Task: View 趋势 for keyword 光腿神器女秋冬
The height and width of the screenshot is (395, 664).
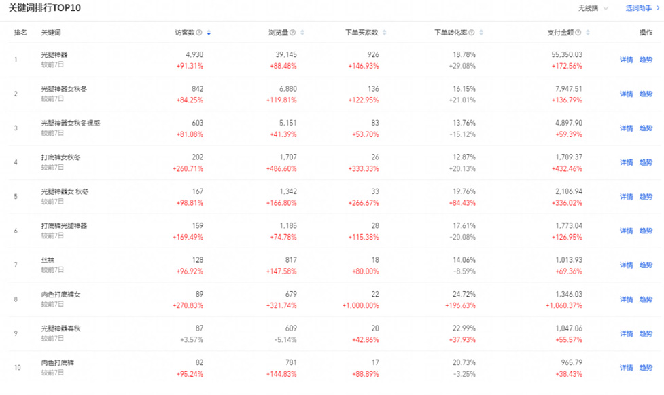Action: tap(645, 94)
